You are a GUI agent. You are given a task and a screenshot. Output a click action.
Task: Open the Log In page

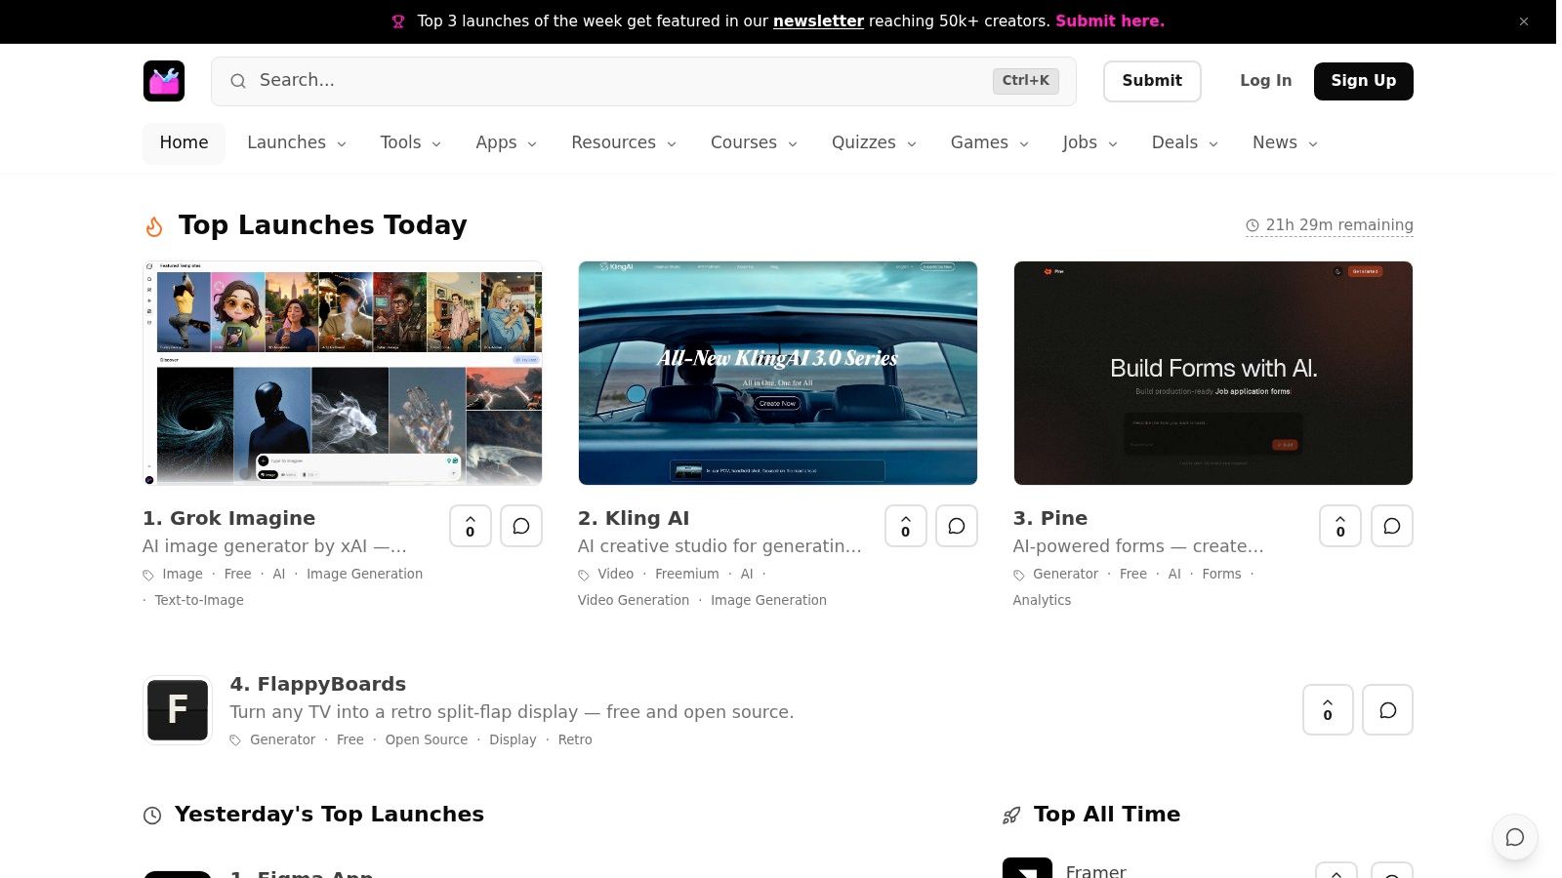(x=1265, y=81)
